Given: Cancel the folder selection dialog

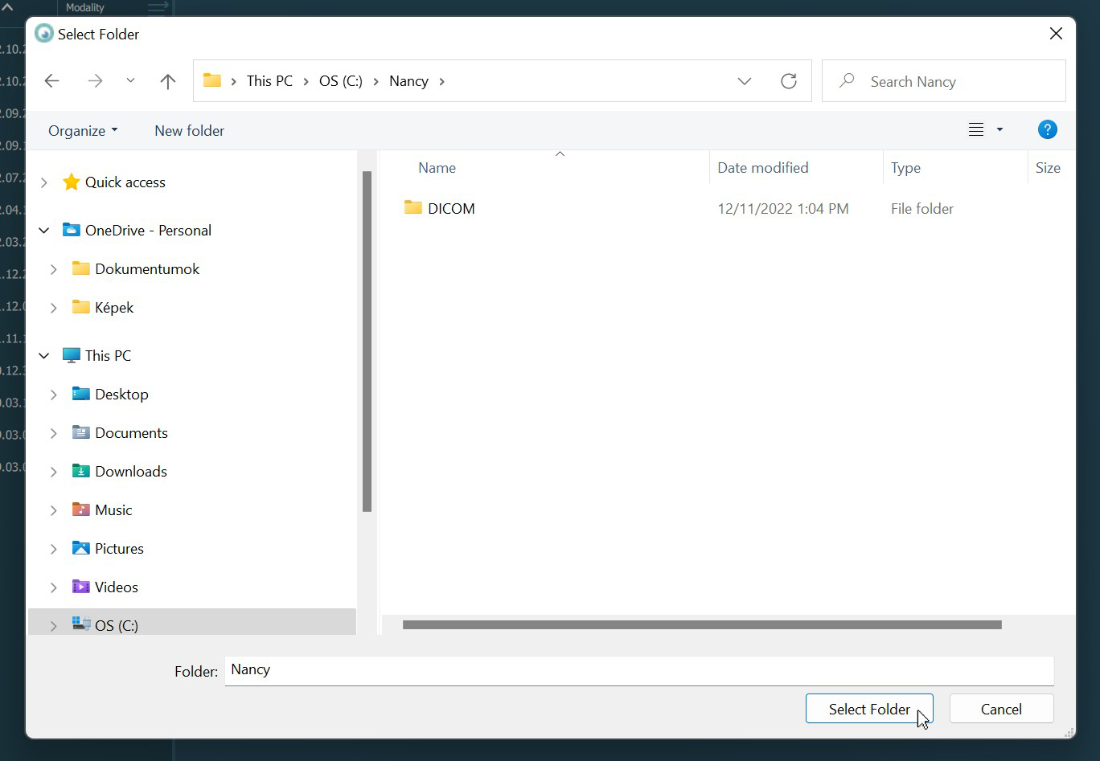Looking at the screenshot, I should (1000, 710).
